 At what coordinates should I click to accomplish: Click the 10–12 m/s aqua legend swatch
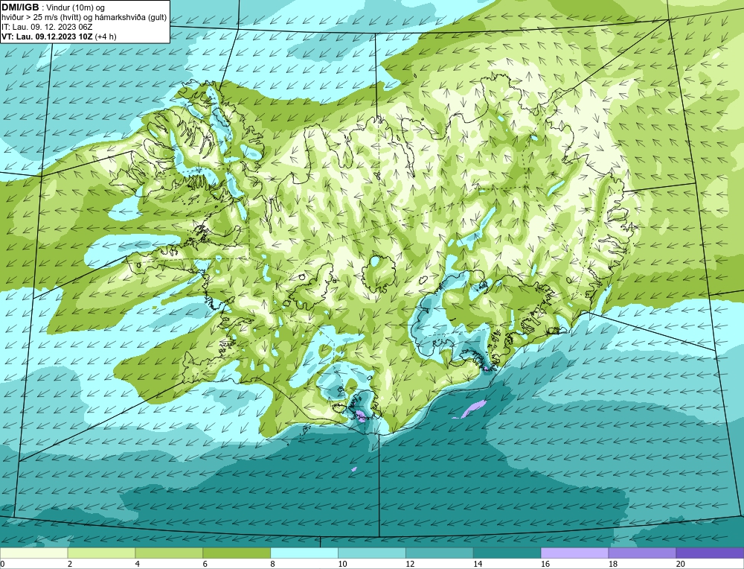click(372, 553)
